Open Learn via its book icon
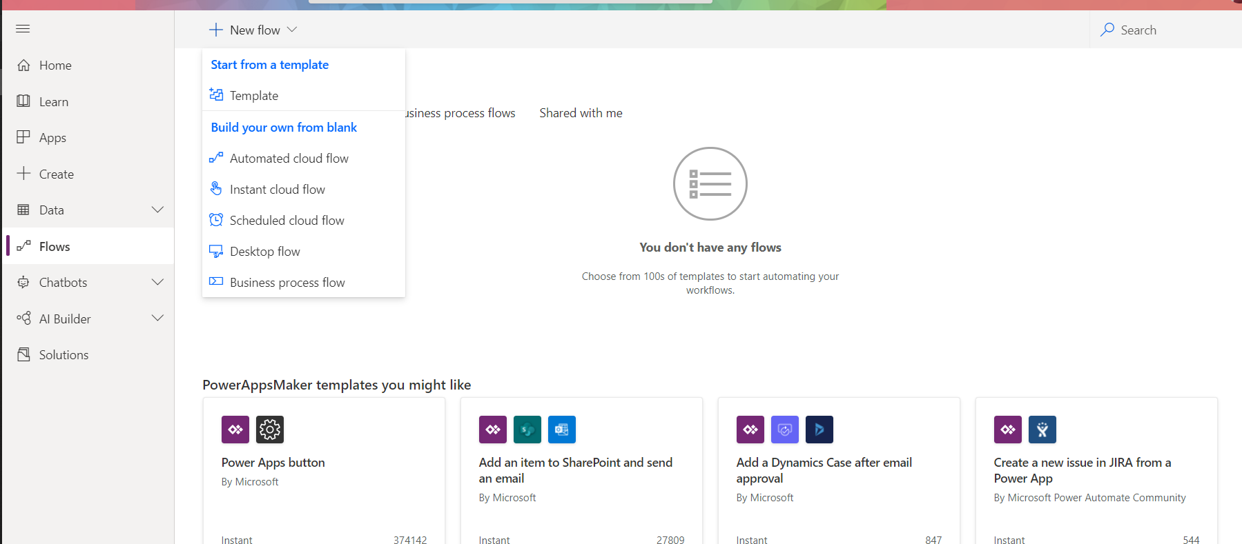 point(23,101)
